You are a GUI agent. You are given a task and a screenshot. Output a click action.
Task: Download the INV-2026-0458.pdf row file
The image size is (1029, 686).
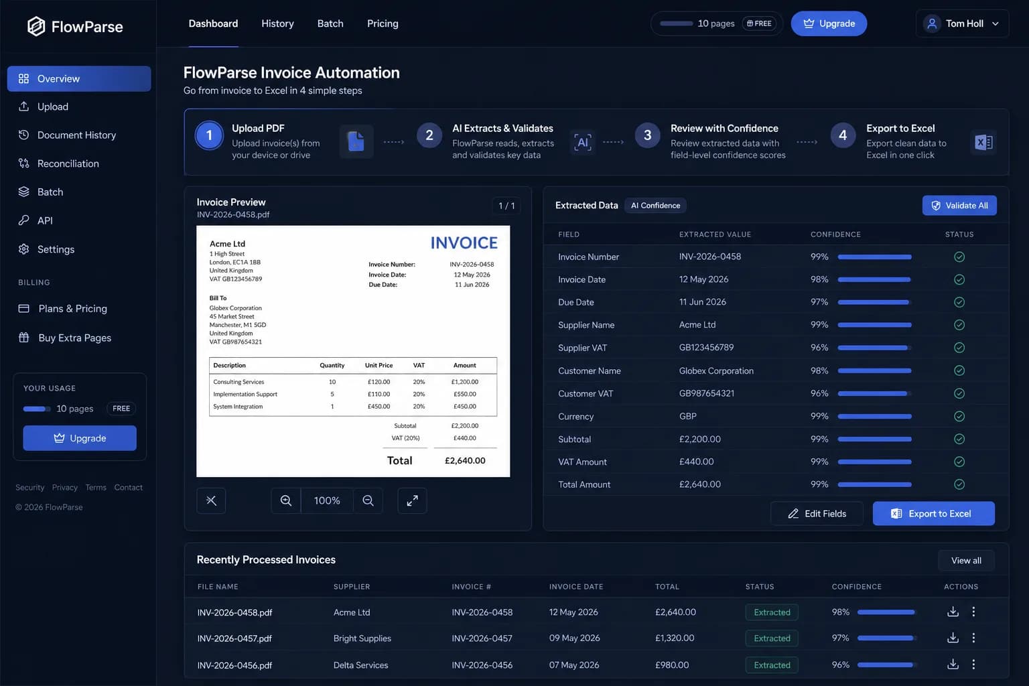[x=953, y=612]
